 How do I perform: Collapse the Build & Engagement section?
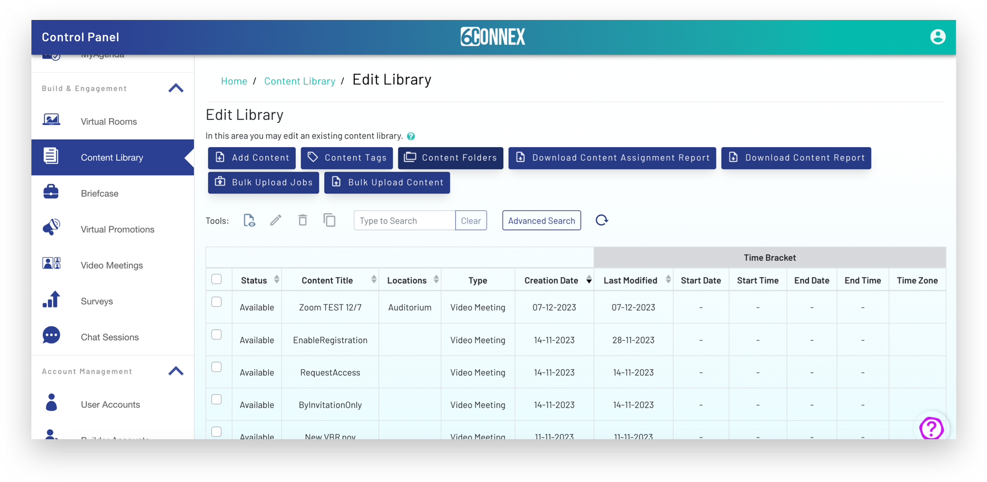pos(176,88)
